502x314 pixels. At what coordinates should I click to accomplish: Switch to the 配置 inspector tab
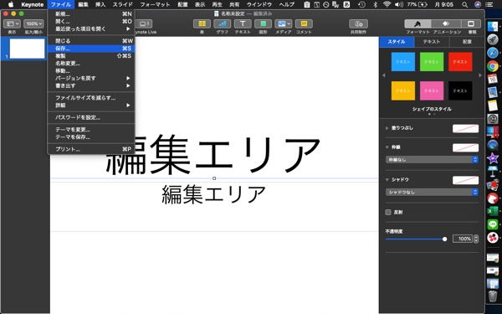pos(467,42)
